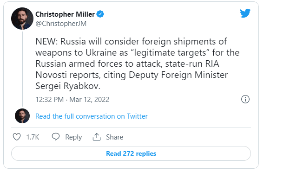Open the tweet info icon
This screenshot has height=184, width=290.
click(x=245, y=99)
